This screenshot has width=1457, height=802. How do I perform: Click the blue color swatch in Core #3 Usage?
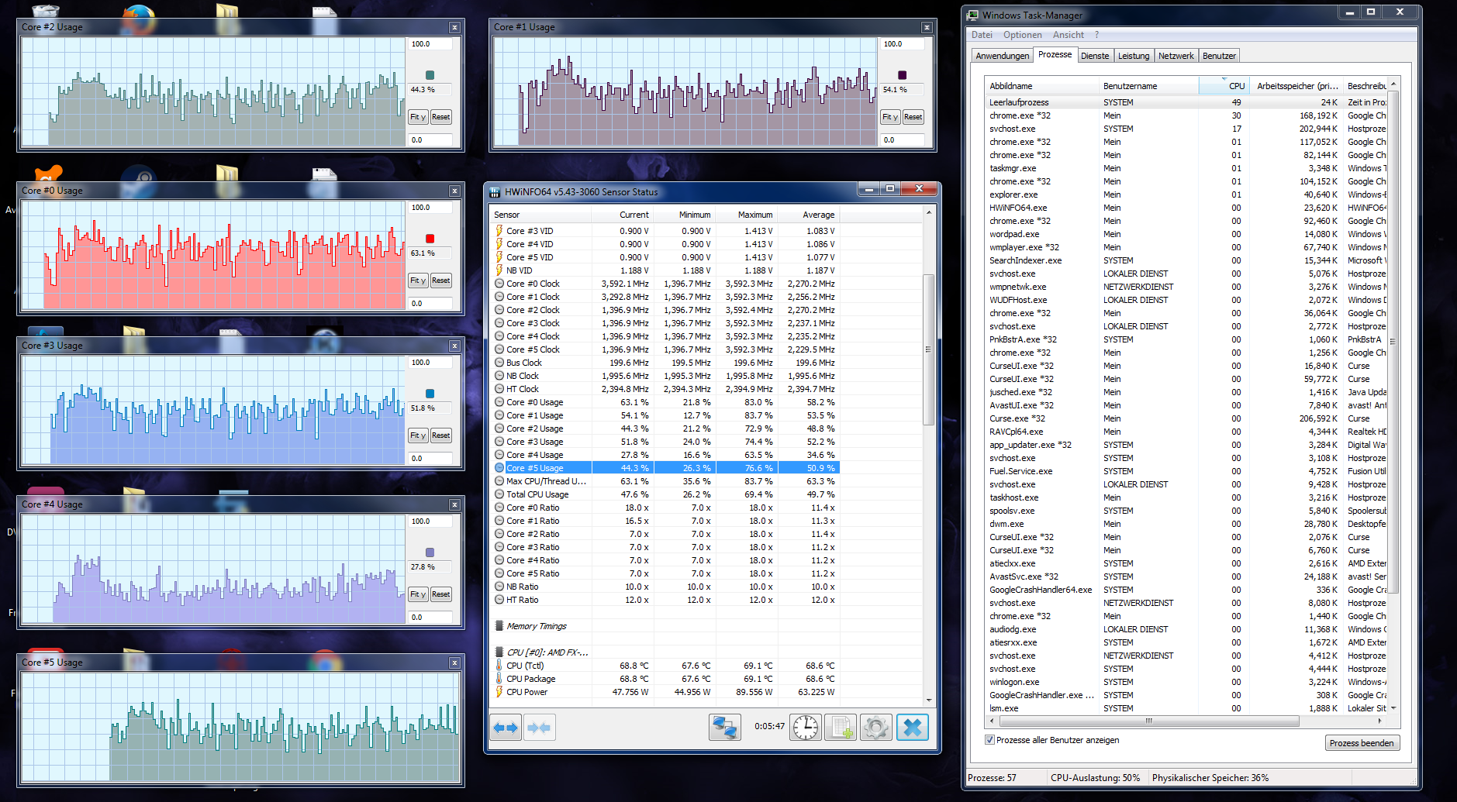(x=430, y=394)
